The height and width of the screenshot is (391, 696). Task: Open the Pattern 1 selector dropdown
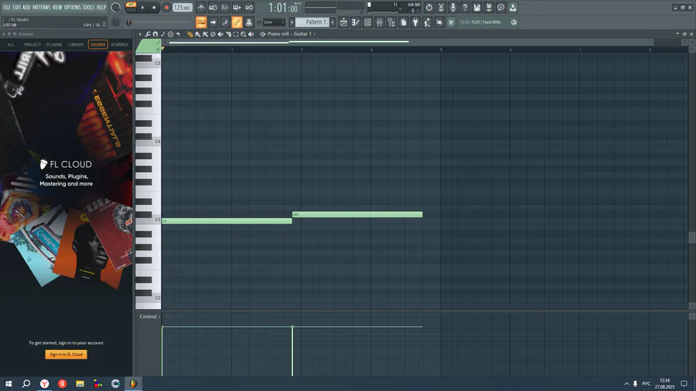click(313, 22)
